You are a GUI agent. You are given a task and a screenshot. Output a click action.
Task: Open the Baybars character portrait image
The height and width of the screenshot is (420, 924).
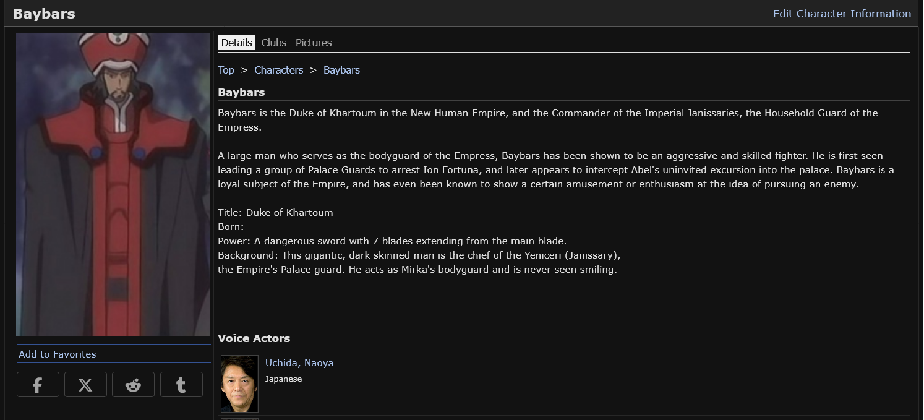113,184
